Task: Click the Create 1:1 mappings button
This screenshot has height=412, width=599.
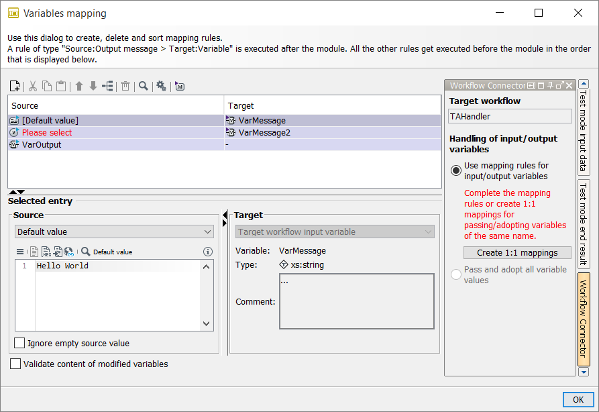Action: click(x=517, y=253)
